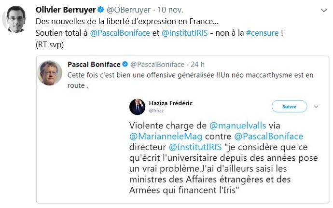Open Haziza Frédéric's small avatar
This screenshot has width=333, height=208.
click(137, 107)
